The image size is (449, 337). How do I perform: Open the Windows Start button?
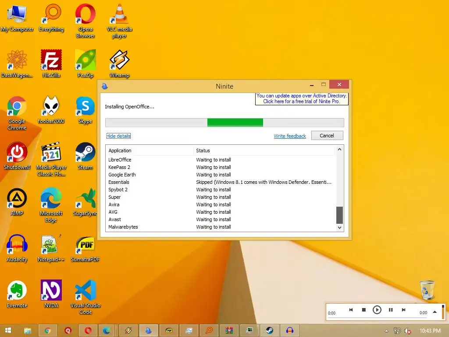8,330
